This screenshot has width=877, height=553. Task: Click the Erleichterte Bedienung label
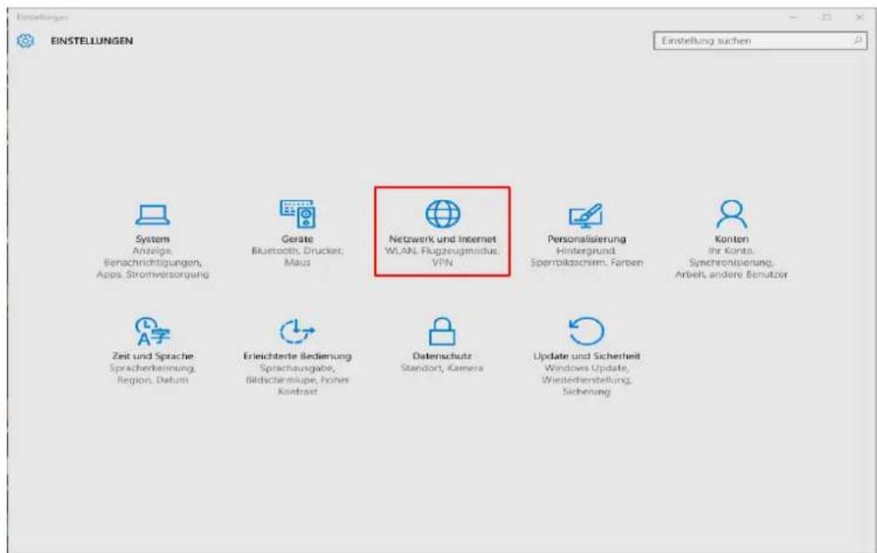point(297,356)
